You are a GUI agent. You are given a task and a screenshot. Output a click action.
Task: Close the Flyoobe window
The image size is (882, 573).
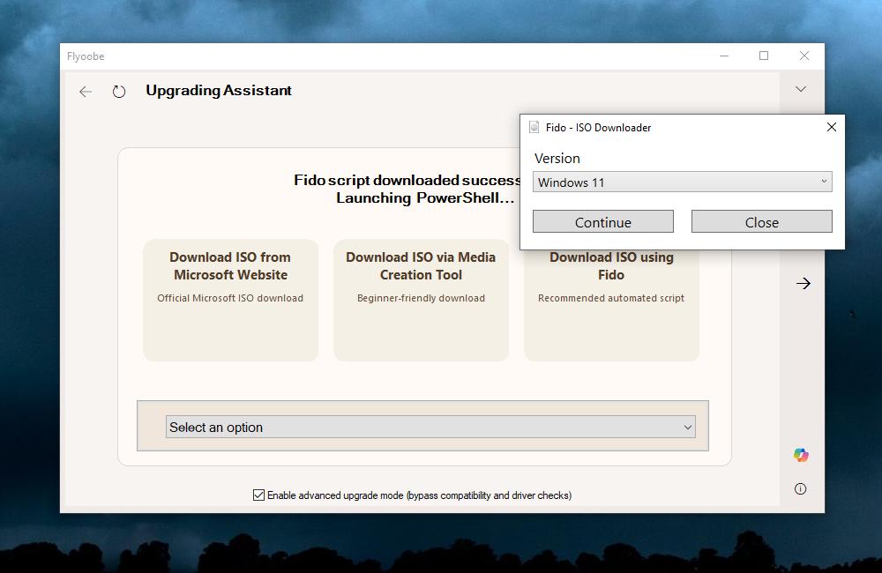[x=804, y=56]
